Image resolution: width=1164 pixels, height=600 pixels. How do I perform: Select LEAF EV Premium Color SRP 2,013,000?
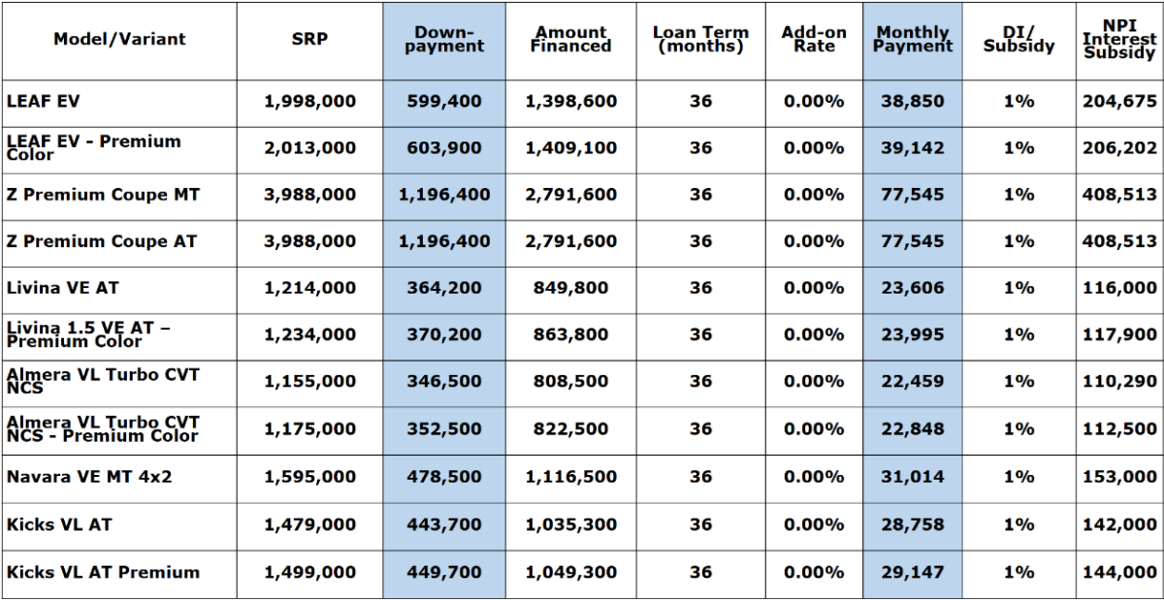click(309, 148)
